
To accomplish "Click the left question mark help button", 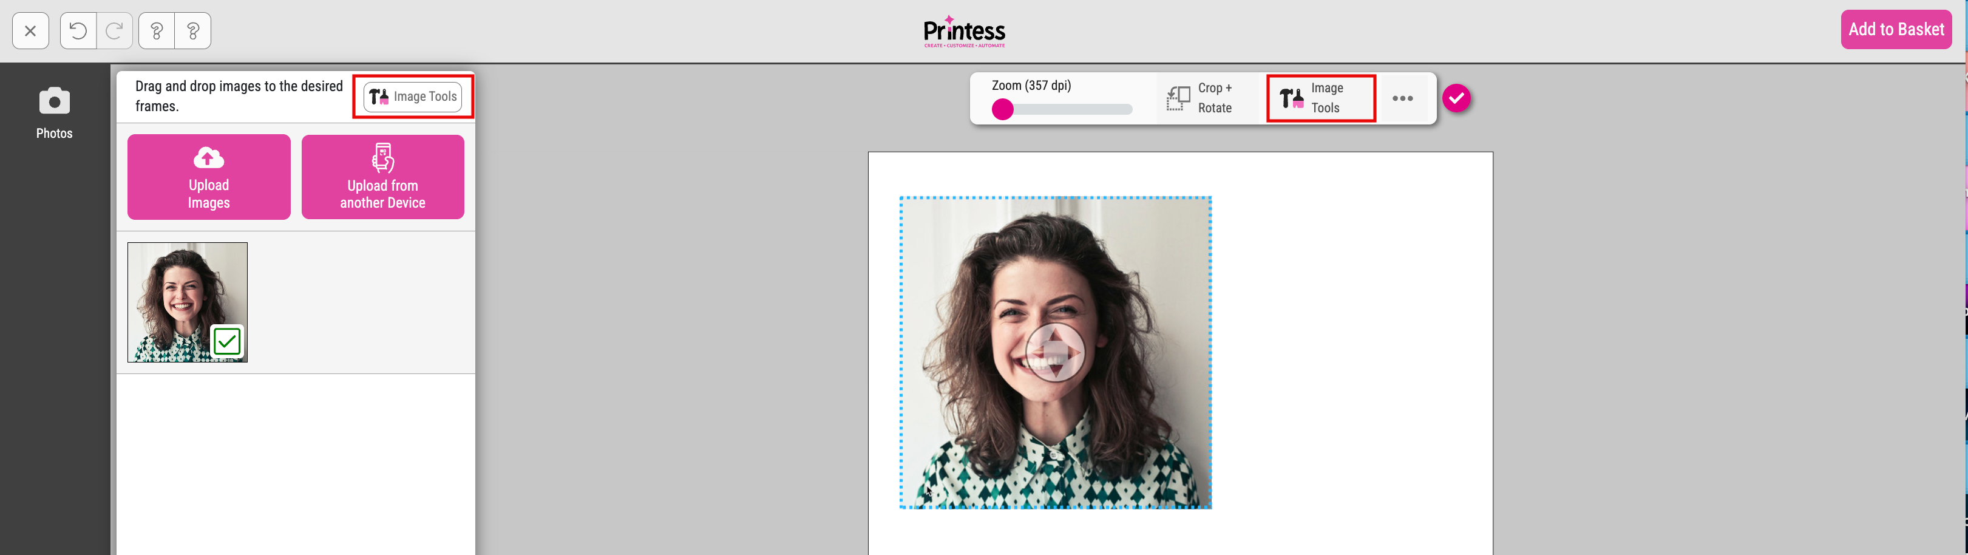I will click(x=157, y=30).
